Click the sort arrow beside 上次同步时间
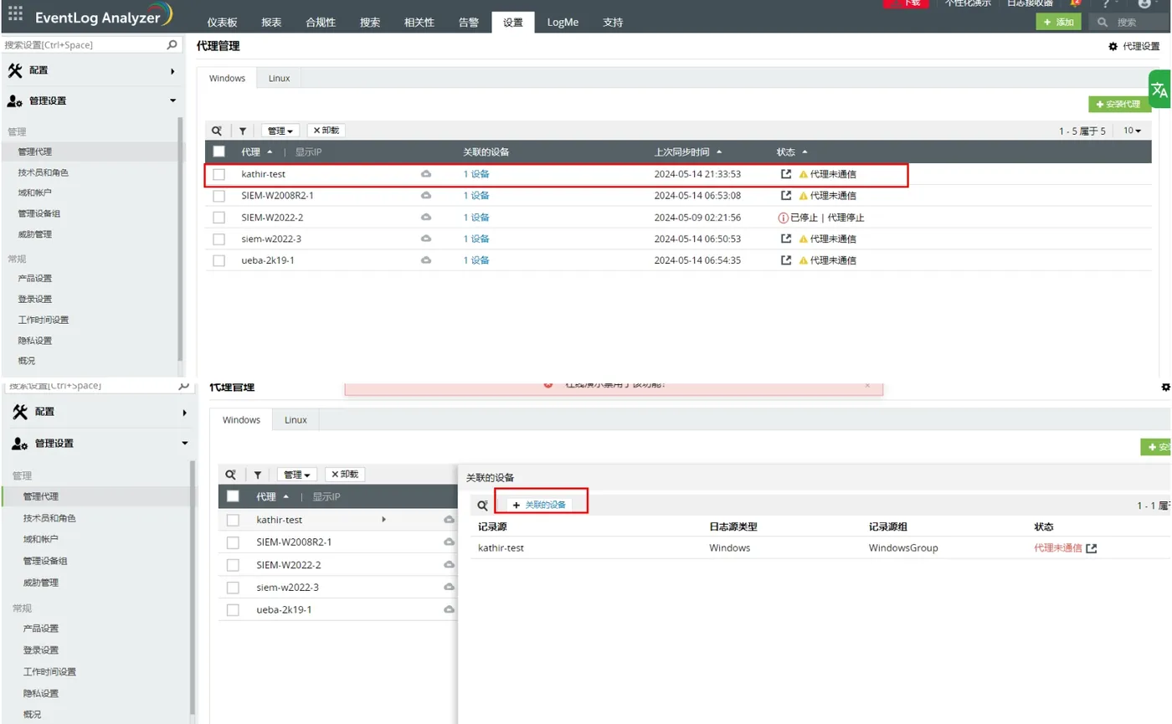Screen dimensions: 1172x724 click(x=720, y=151)
